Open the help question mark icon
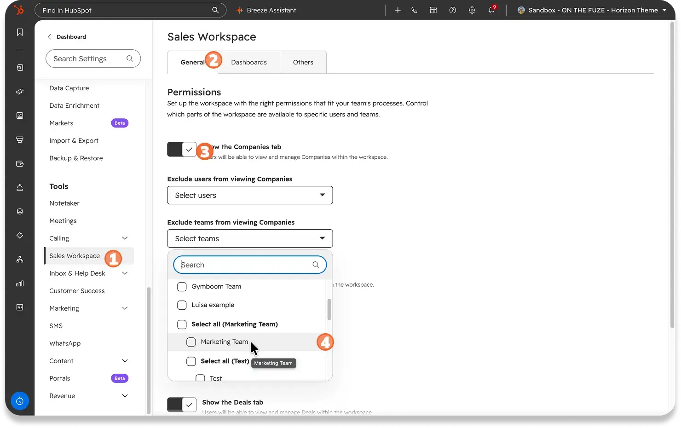 click(453, 10)
